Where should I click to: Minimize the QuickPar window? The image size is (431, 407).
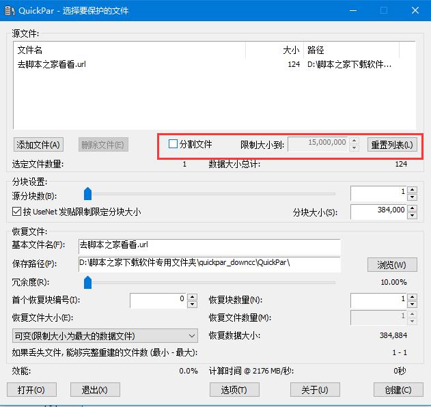point(353,11)
